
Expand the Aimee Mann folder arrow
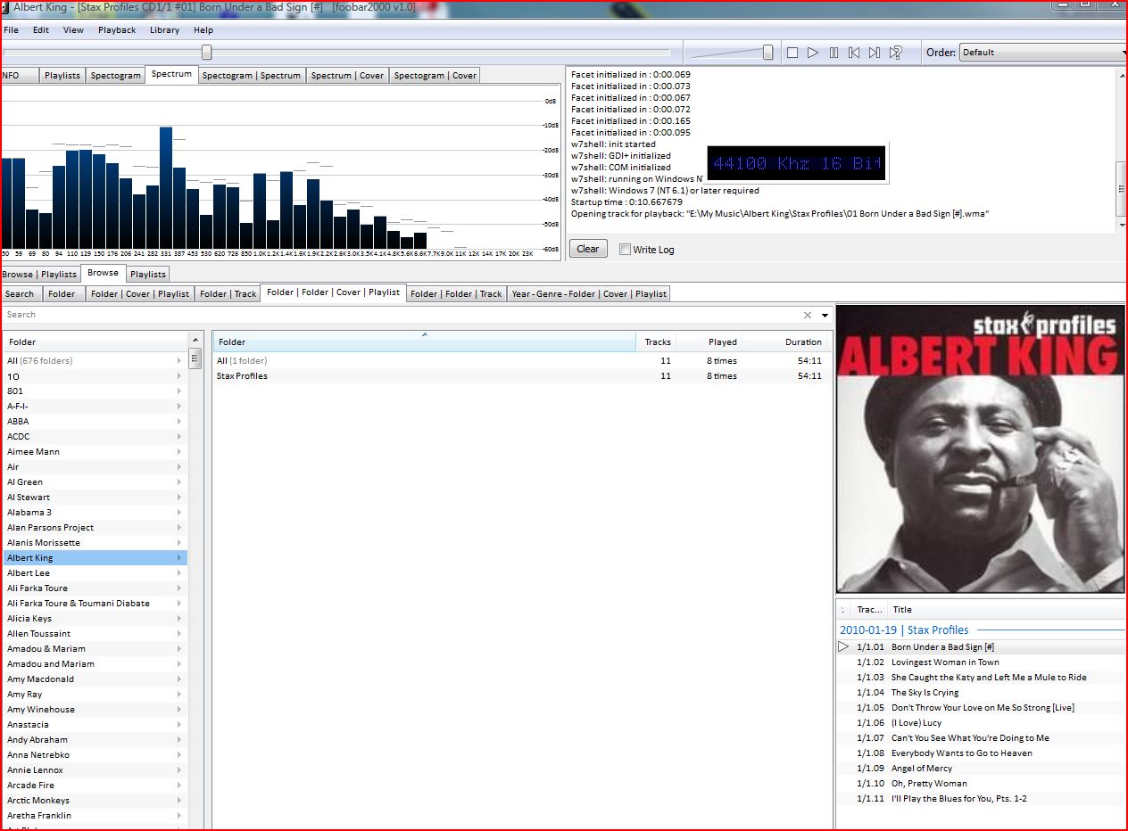179,452
